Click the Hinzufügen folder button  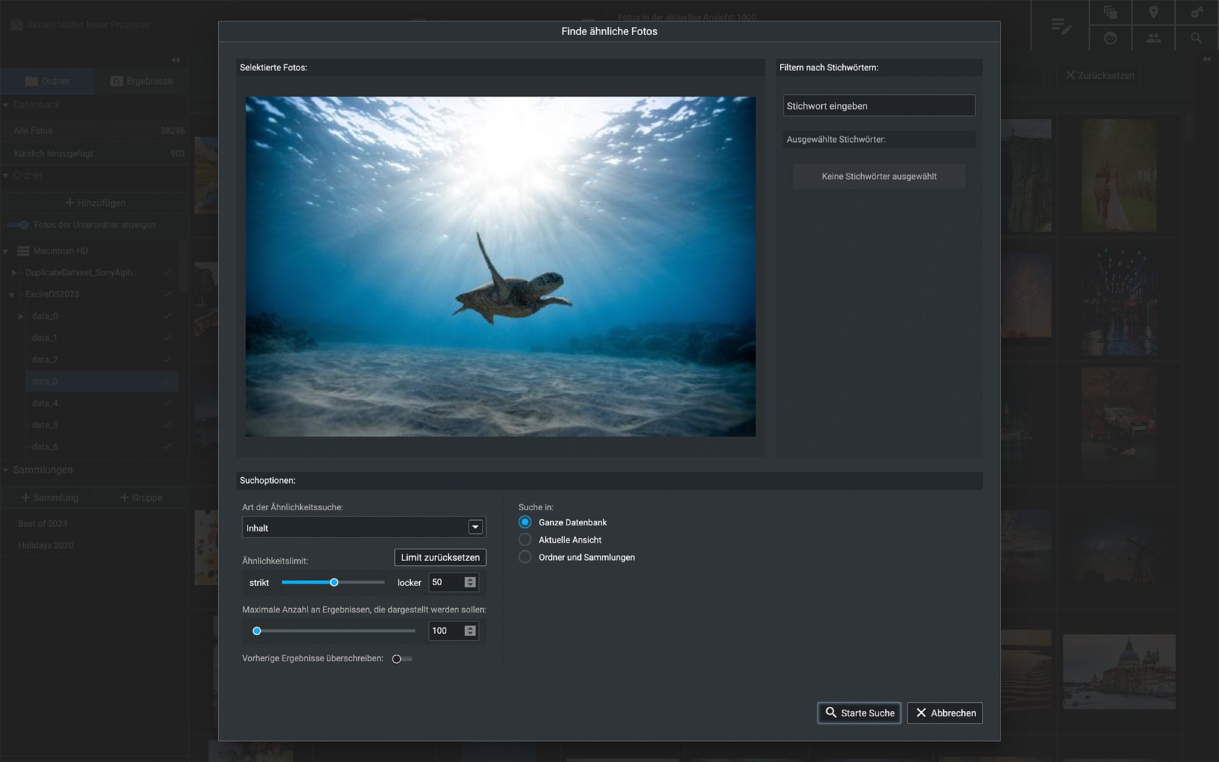click(94, 202)
